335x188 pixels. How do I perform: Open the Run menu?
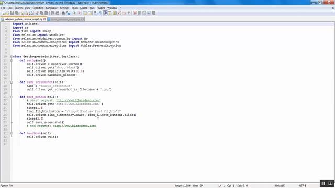point(92,8)
